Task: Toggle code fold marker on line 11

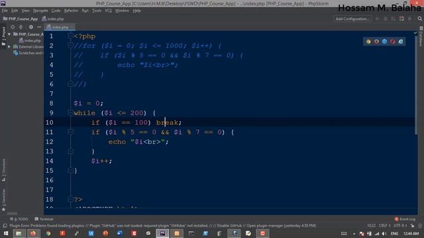Action: pyautogui.click(x=71, y=132)
